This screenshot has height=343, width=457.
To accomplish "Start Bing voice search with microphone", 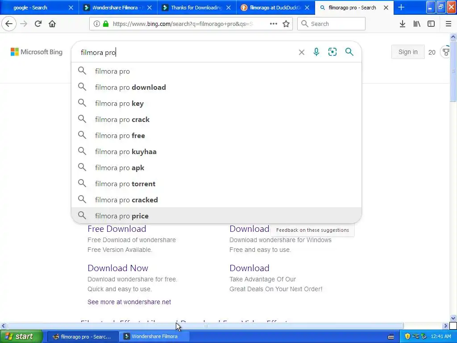I will click(x=316, y=52).
